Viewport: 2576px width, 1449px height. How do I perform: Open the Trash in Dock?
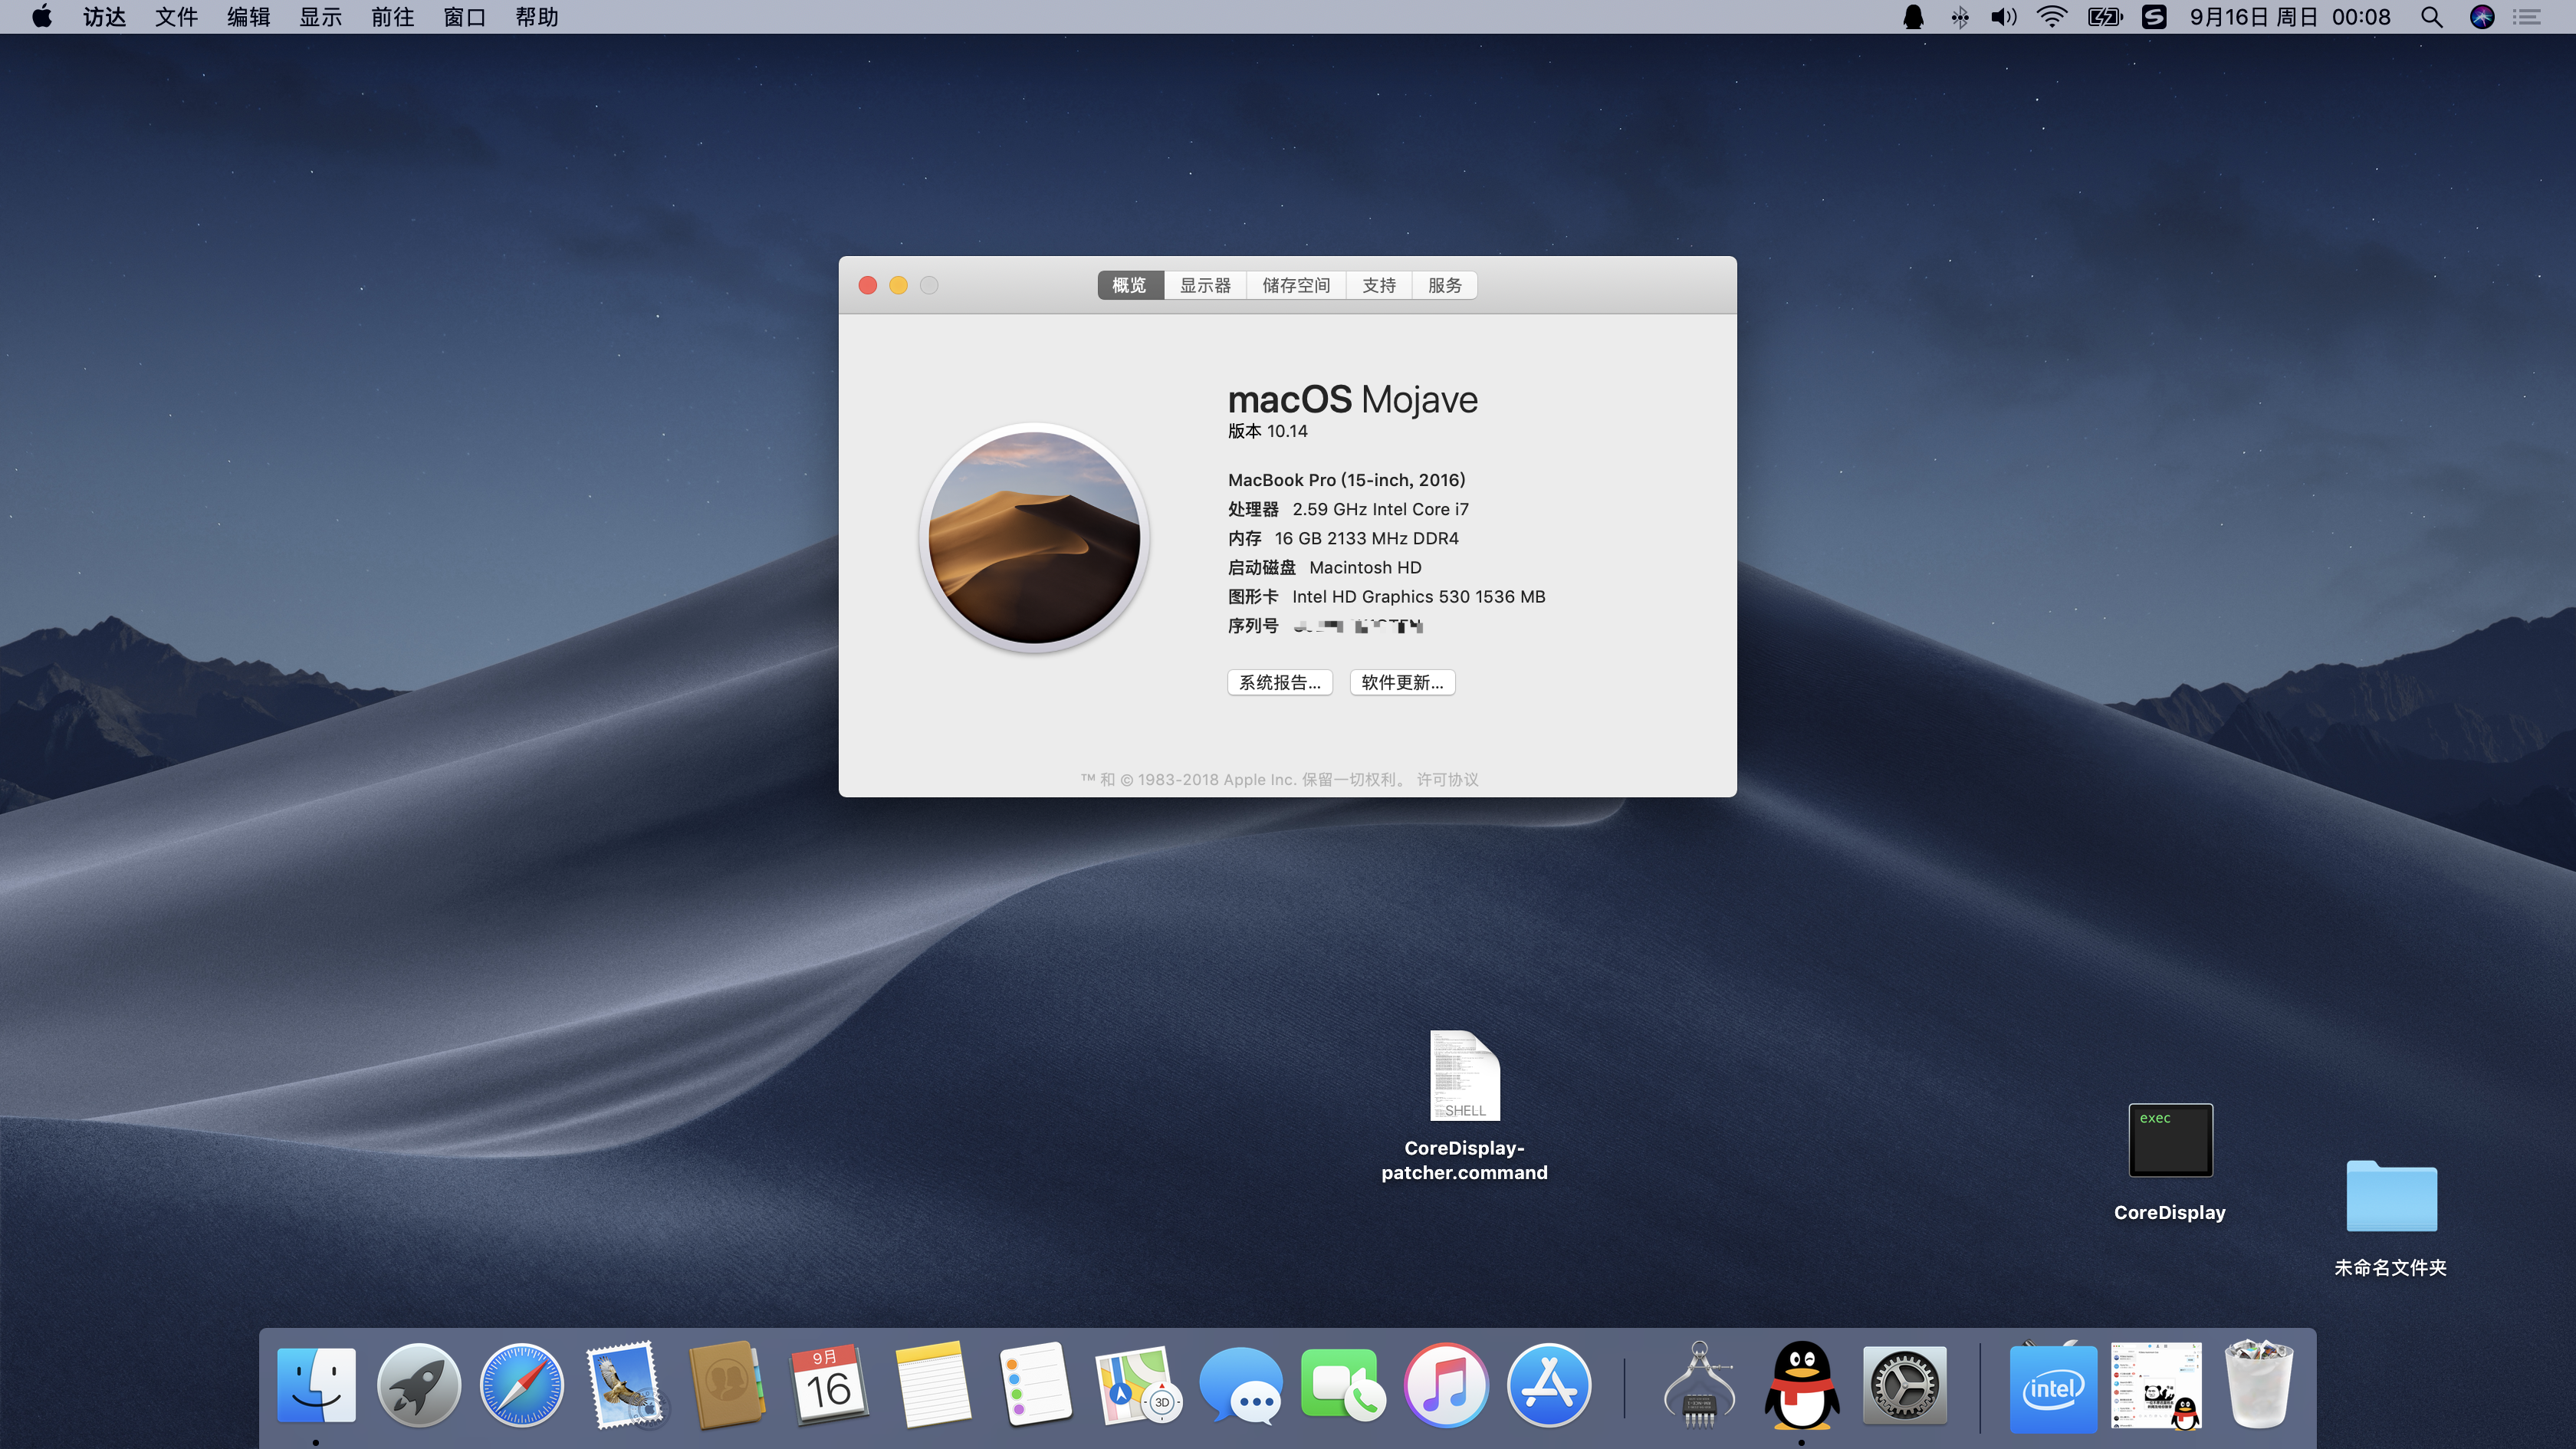coord(2258,1385)
